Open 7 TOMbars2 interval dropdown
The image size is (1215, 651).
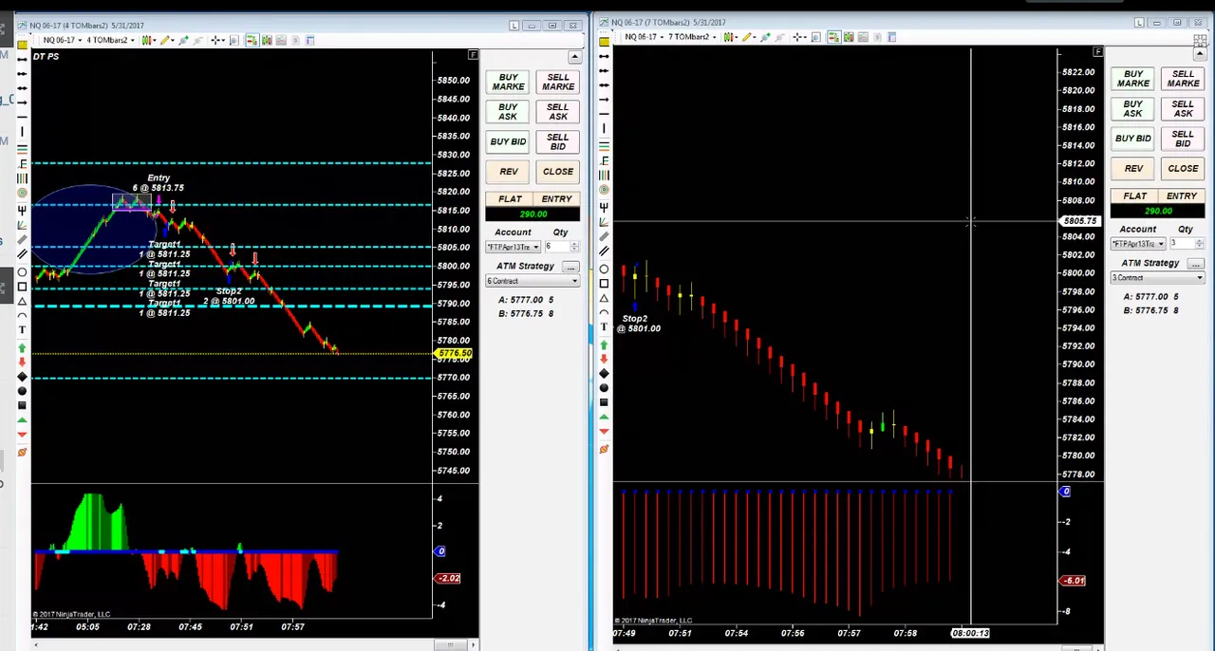point(692,36)
